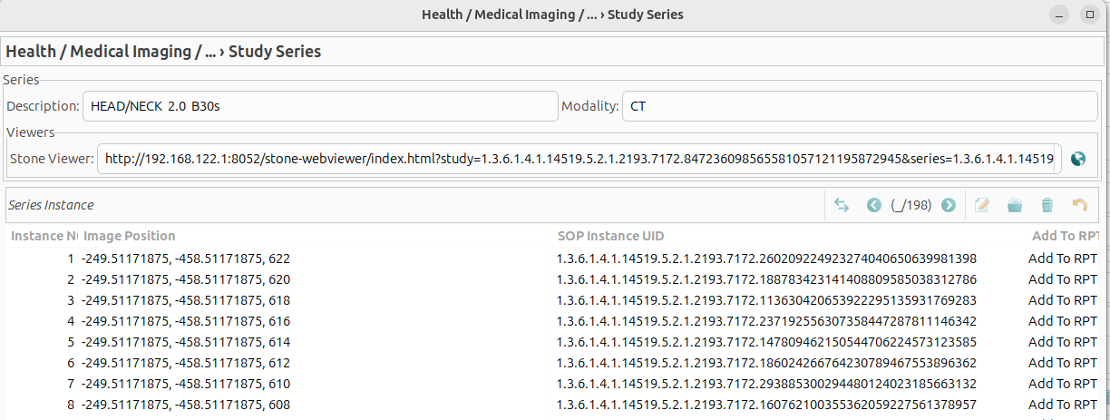The image size is (1110, 420).
Task: Click Add To RPT for instance 8
Action: [x=1063, y=405]
